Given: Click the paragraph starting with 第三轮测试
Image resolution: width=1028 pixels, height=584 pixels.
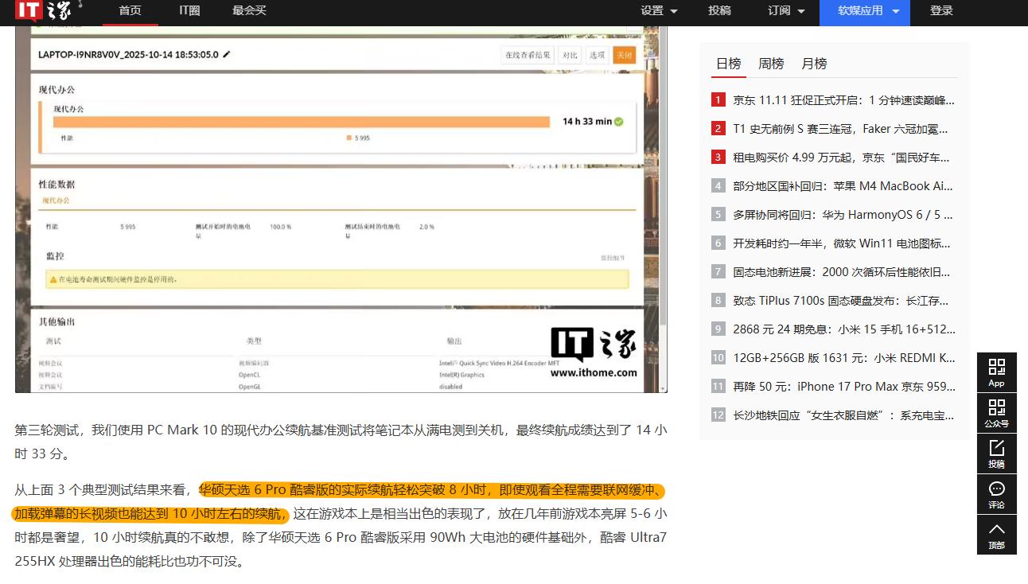Looking at the screenshot, I should [341, 442].
